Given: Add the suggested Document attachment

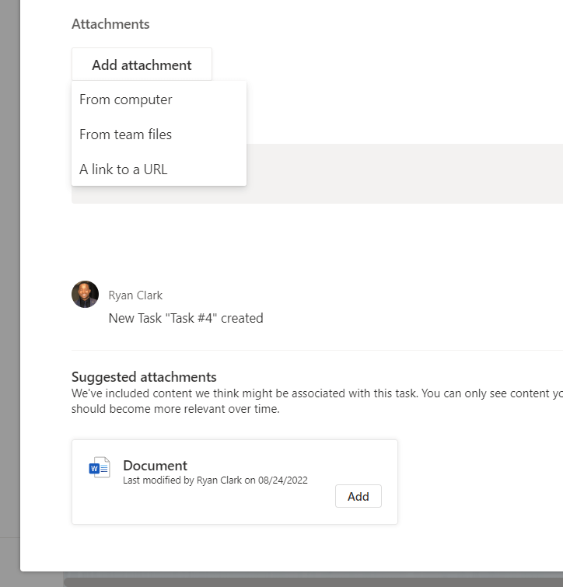Looking at the screenshot, I should [x=358, y=496].
